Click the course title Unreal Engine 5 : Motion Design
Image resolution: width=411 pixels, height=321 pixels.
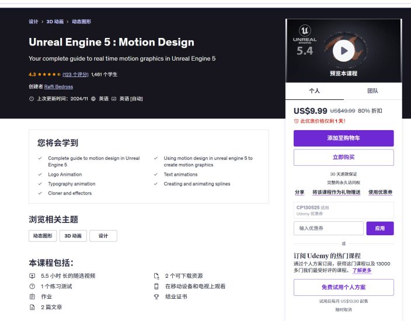pos(112,42)
